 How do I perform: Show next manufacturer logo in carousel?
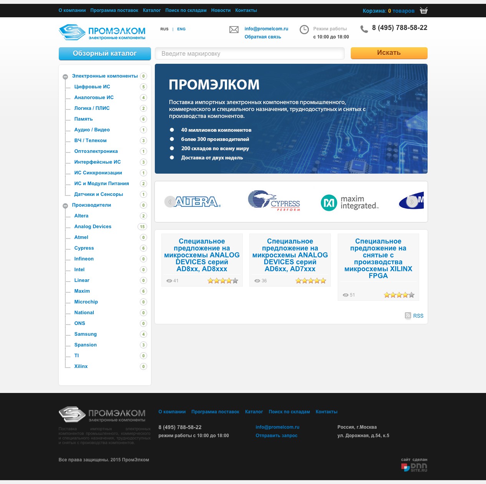(412, 202)
